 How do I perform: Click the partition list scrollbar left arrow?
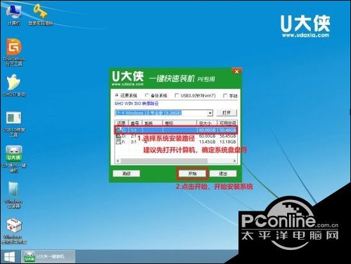click(x=118, y=161)
